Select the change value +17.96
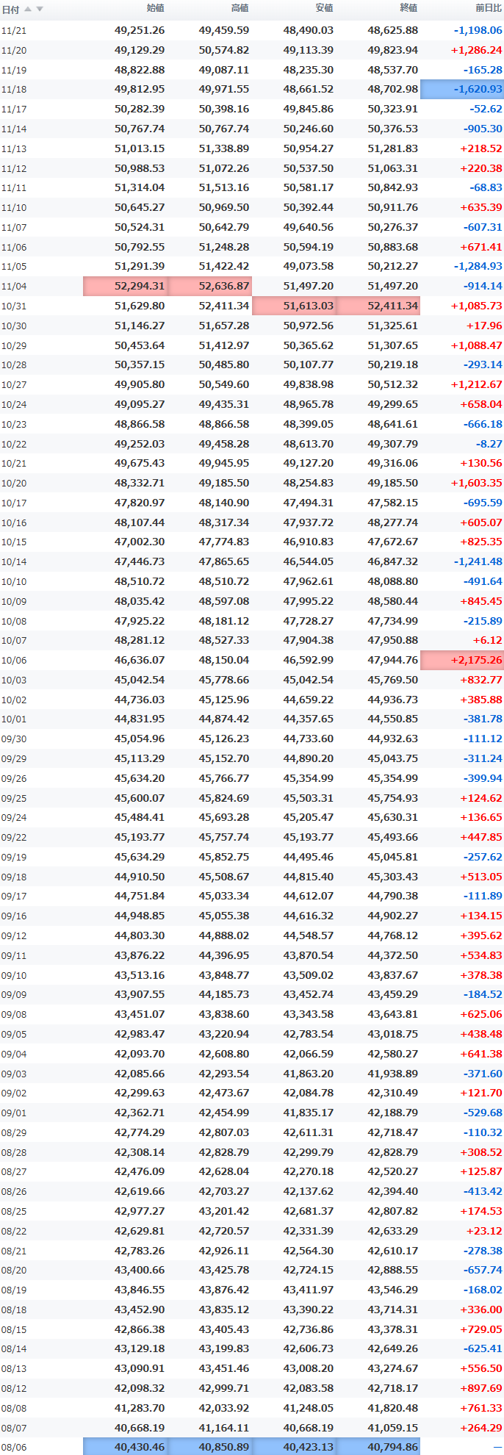Viewport: 504px width, 1455px height. point(485,326)
